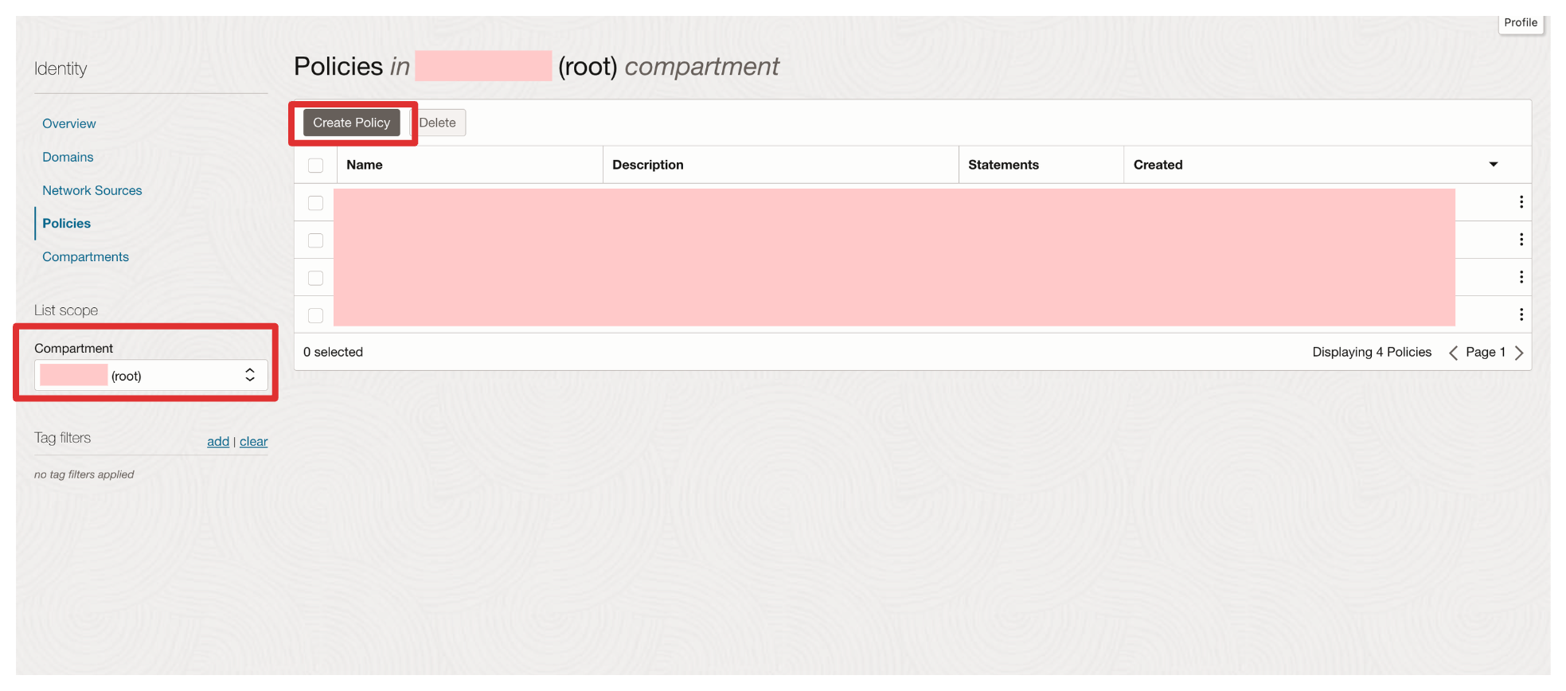The width and height of the screenshot is (1566, 691).
Task: Check the select-all policies checkbox
Action: pyautogui.click(x=316, y=166)
